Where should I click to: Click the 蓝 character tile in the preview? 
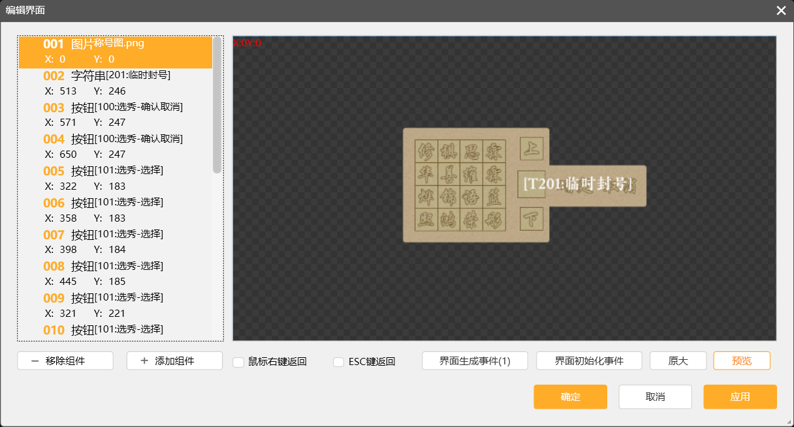coord(494,197)
